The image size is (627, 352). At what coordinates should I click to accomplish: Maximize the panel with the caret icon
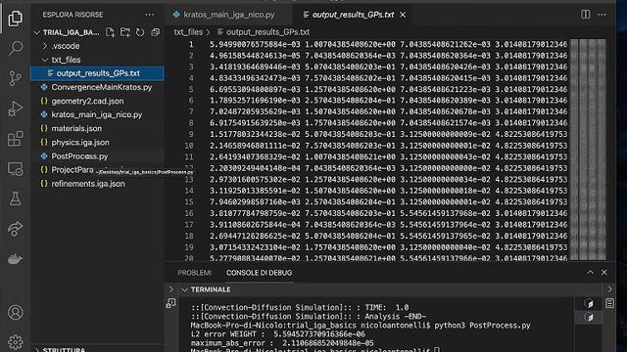pyautogui.click(x=590, y=272)
